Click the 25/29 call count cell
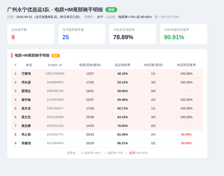Screen dimensions: 224x176 tap(90, 143)
